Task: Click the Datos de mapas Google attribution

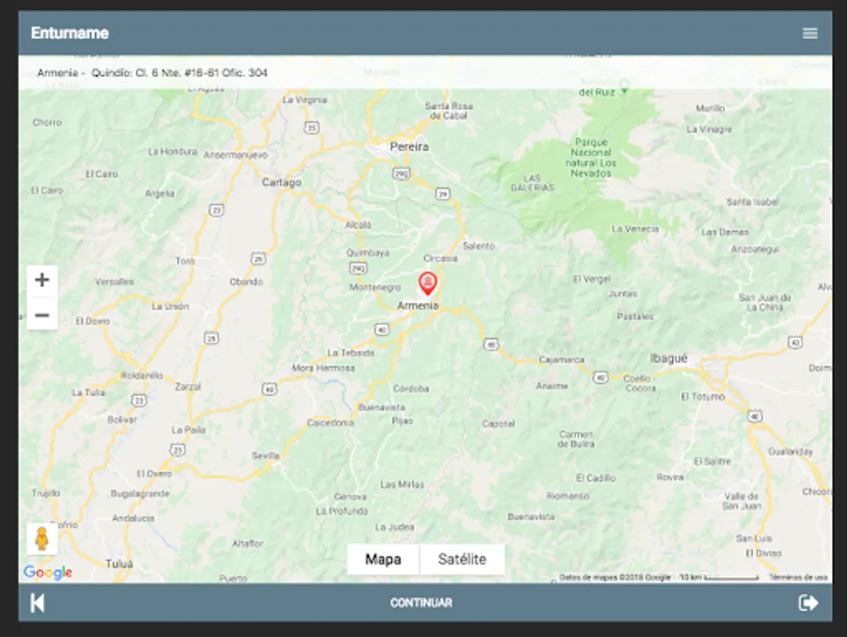Action: [615, 578]
